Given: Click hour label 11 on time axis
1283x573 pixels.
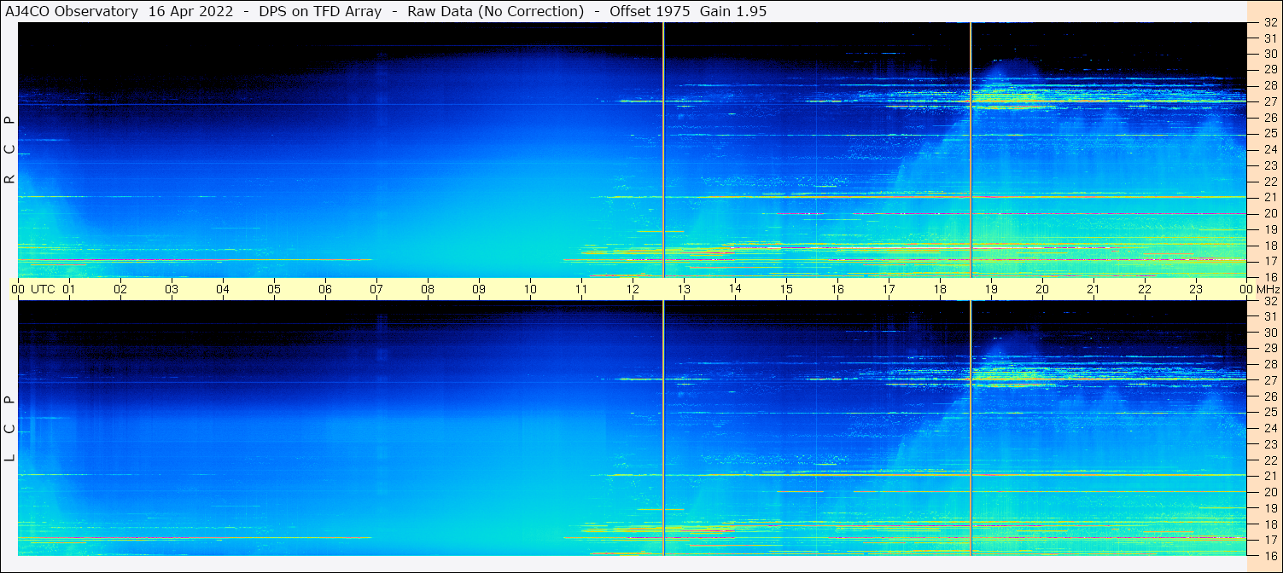Looking at the screenshot, I should tap(581, 289).
